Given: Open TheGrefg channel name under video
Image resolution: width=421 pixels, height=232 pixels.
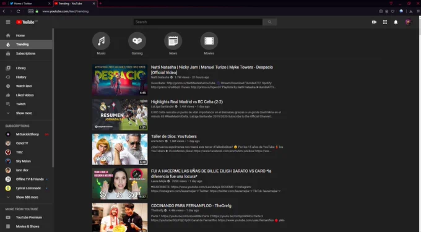Looking at the screenshot, I should pyautogui.click(x=157, y=210).
